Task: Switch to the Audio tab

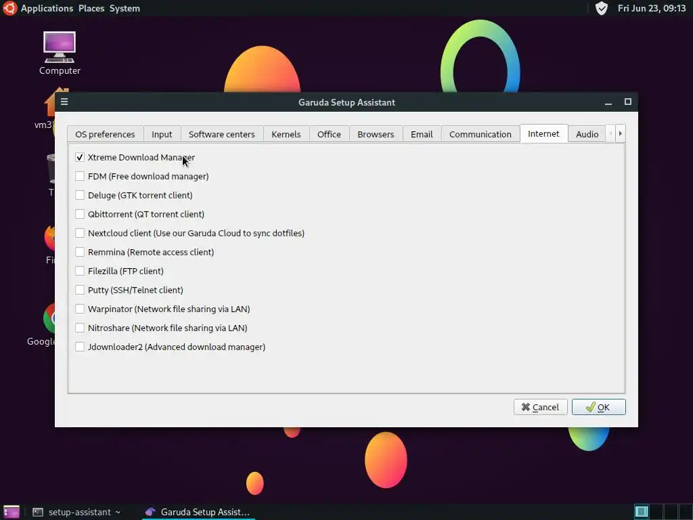Action: coord(587,134)
